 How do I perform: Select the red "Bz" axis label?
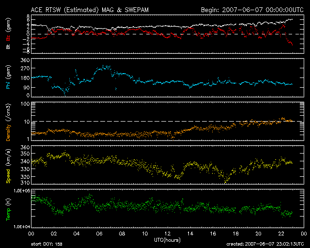point(8,38)
